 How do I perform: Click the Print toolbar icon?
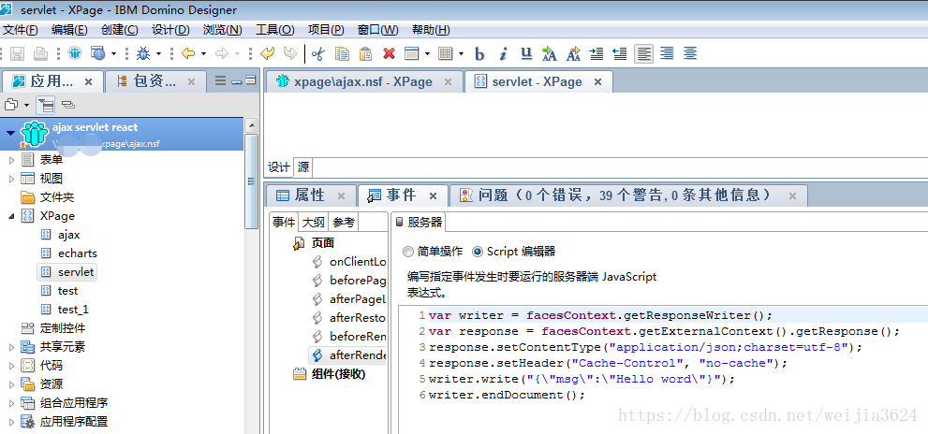click(40, 54)
